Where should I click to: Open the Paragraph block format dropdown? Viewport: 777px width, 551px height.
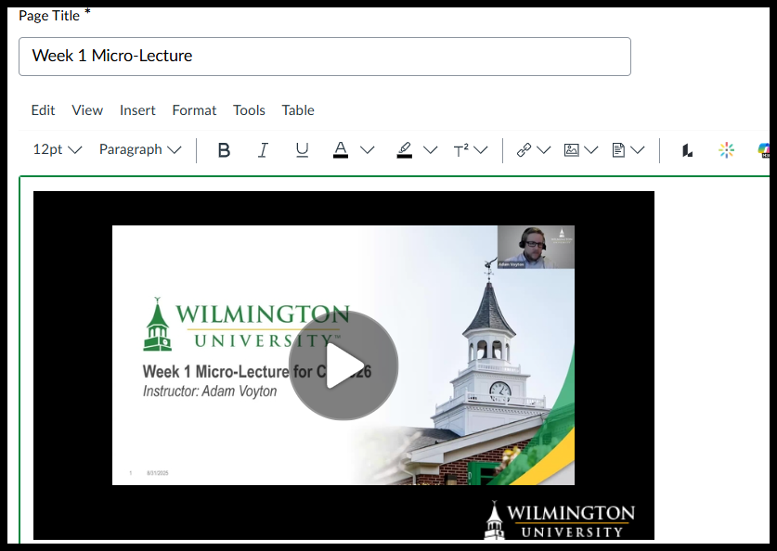coord(140,149)
